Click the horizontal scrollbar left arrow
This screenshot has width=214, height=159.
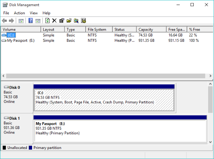tap(4, 76)
